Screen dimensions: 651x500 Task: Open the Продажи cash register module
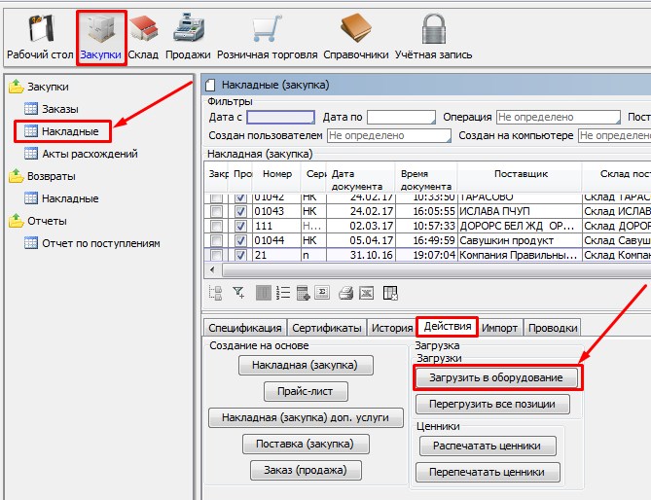coord(189,37)
